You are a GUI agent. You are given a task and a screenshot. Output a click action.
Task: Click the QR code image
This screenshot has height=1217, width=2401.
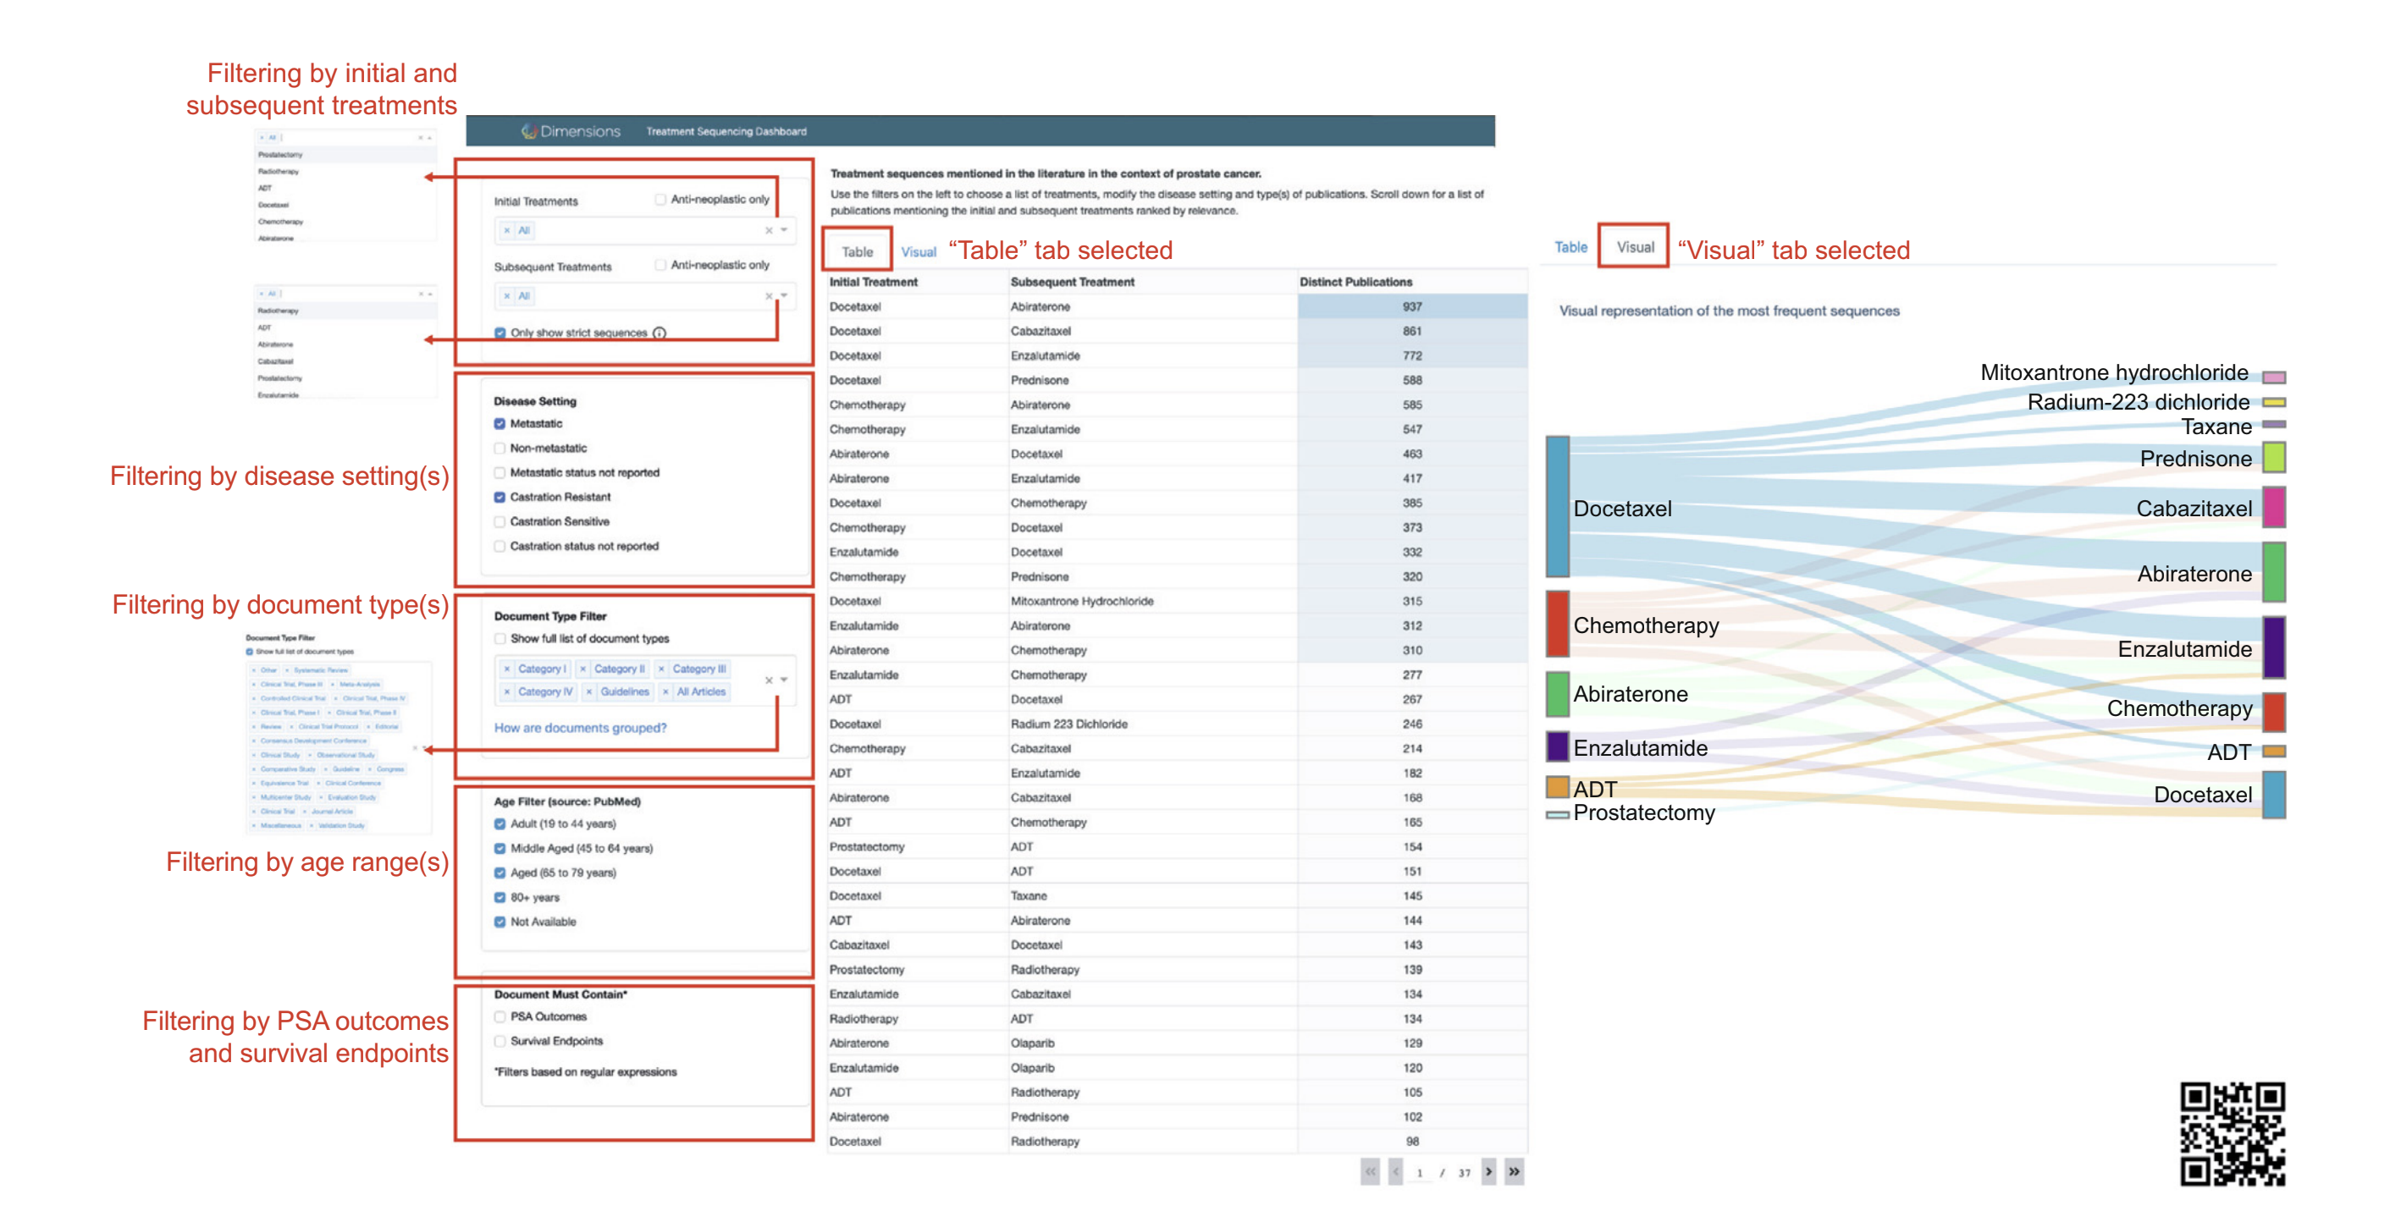point(2233,1134)
